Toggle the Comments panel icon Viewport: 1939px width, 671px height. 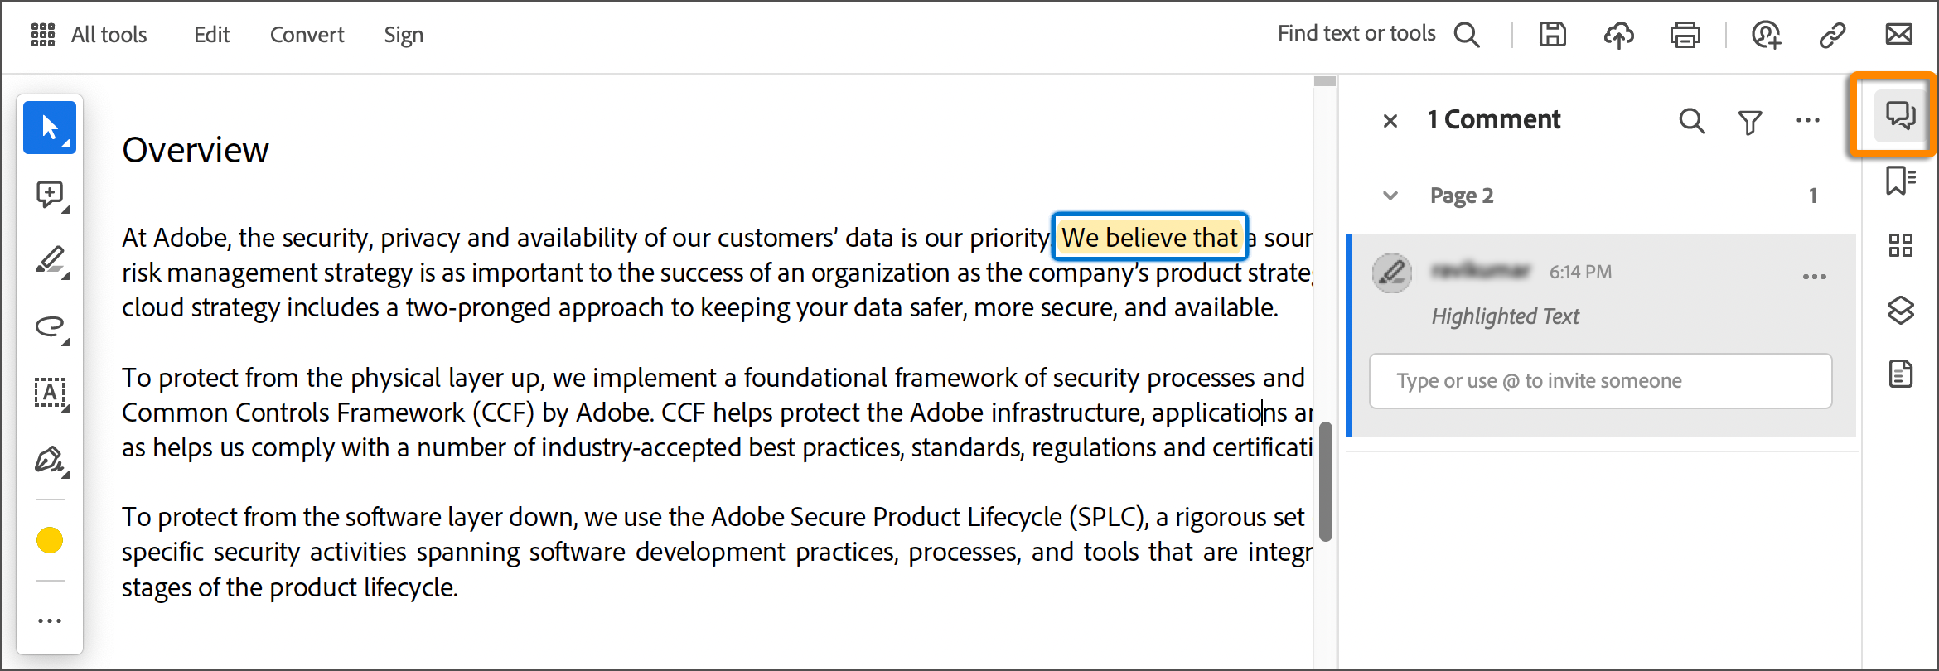coord(1900,115)
